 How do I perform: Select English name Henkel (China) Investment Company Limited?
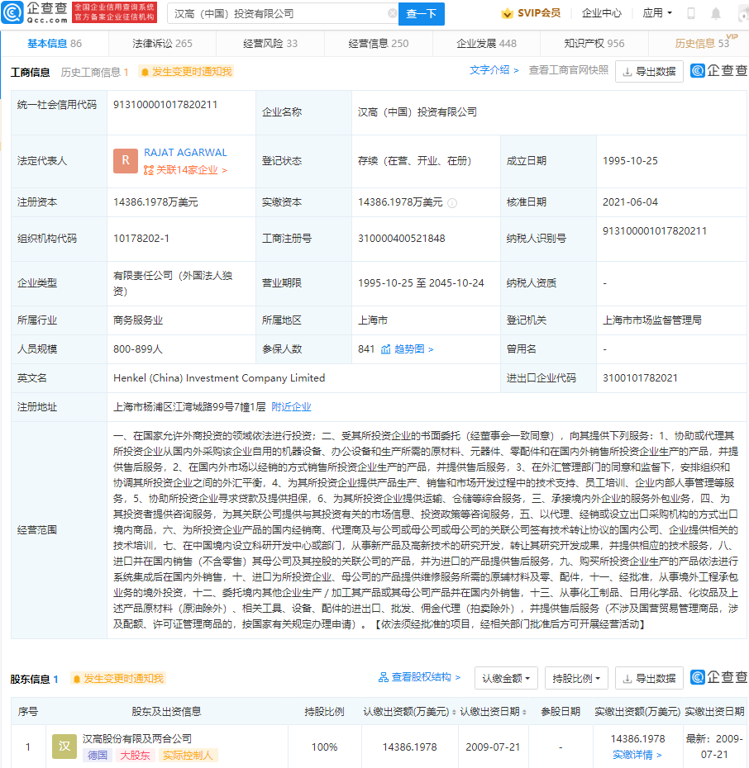pos(219,378)
